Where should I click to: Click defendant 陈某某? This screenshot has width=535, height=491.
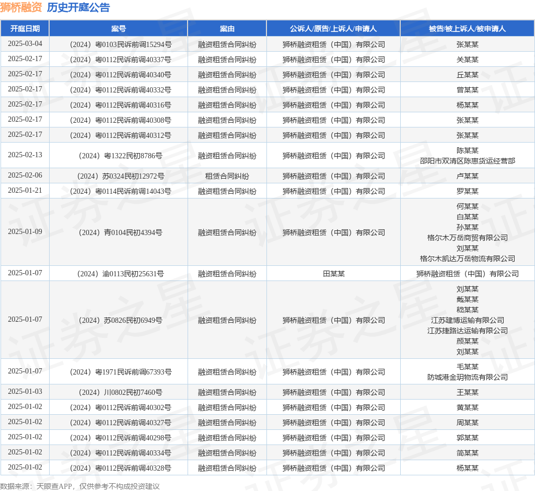point(468,150)
